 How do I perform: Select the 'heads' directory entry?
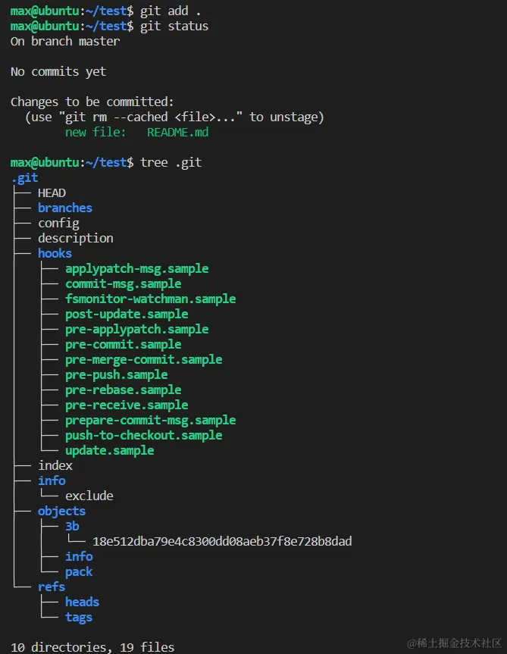click(82, 602)
